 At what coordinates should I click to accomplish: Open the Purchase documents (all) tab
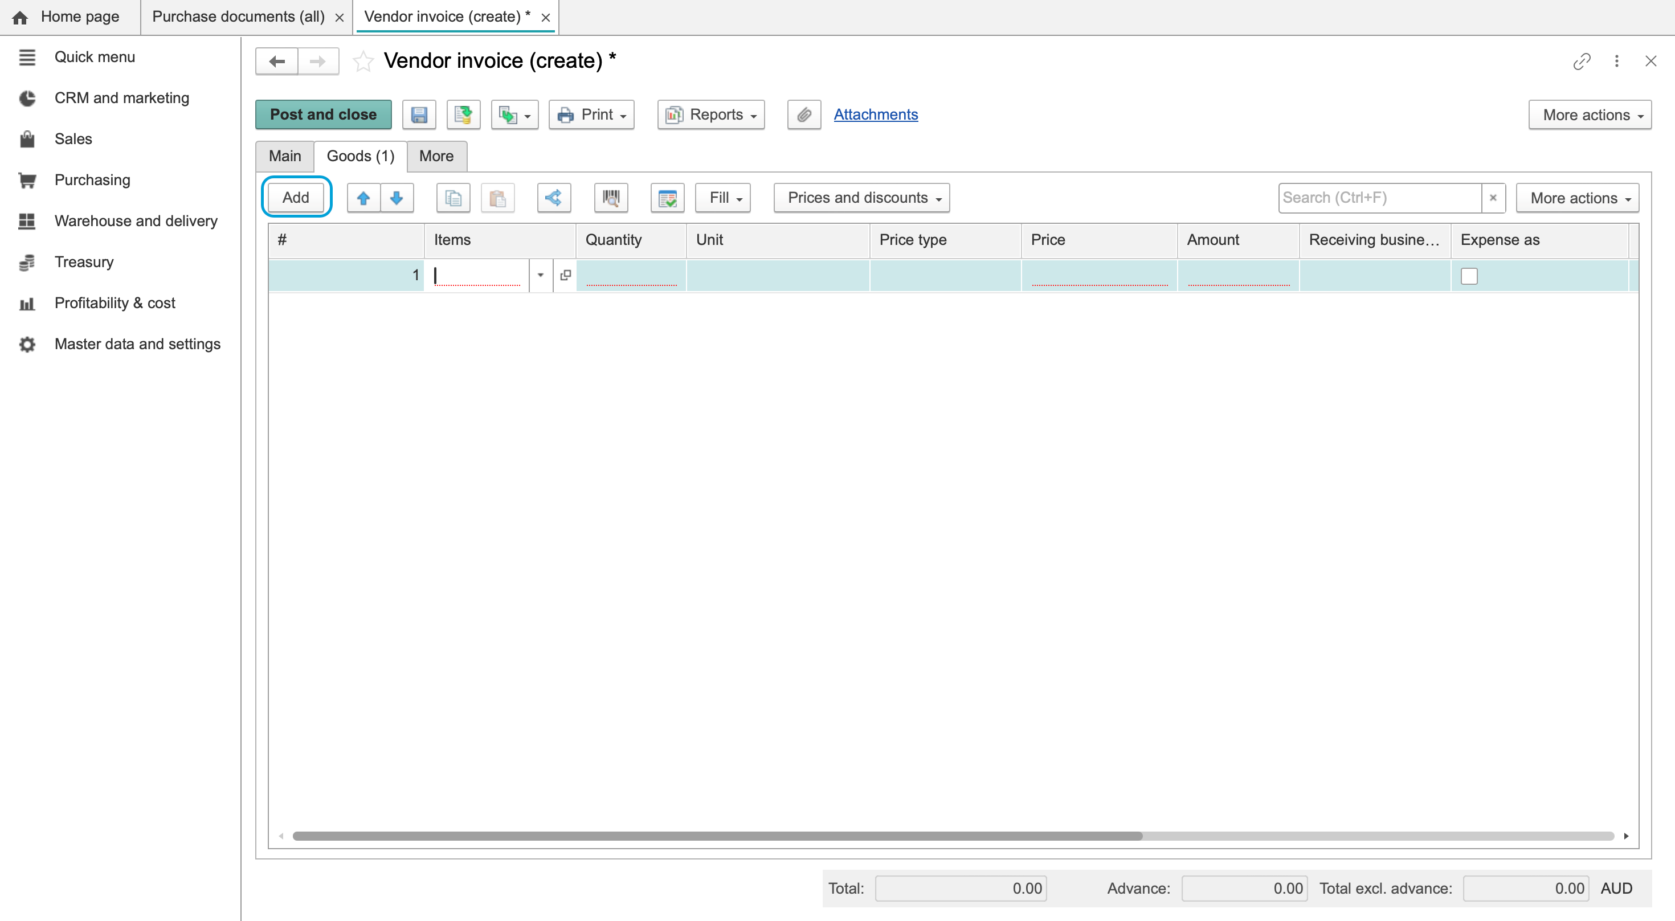coord(238,17)
